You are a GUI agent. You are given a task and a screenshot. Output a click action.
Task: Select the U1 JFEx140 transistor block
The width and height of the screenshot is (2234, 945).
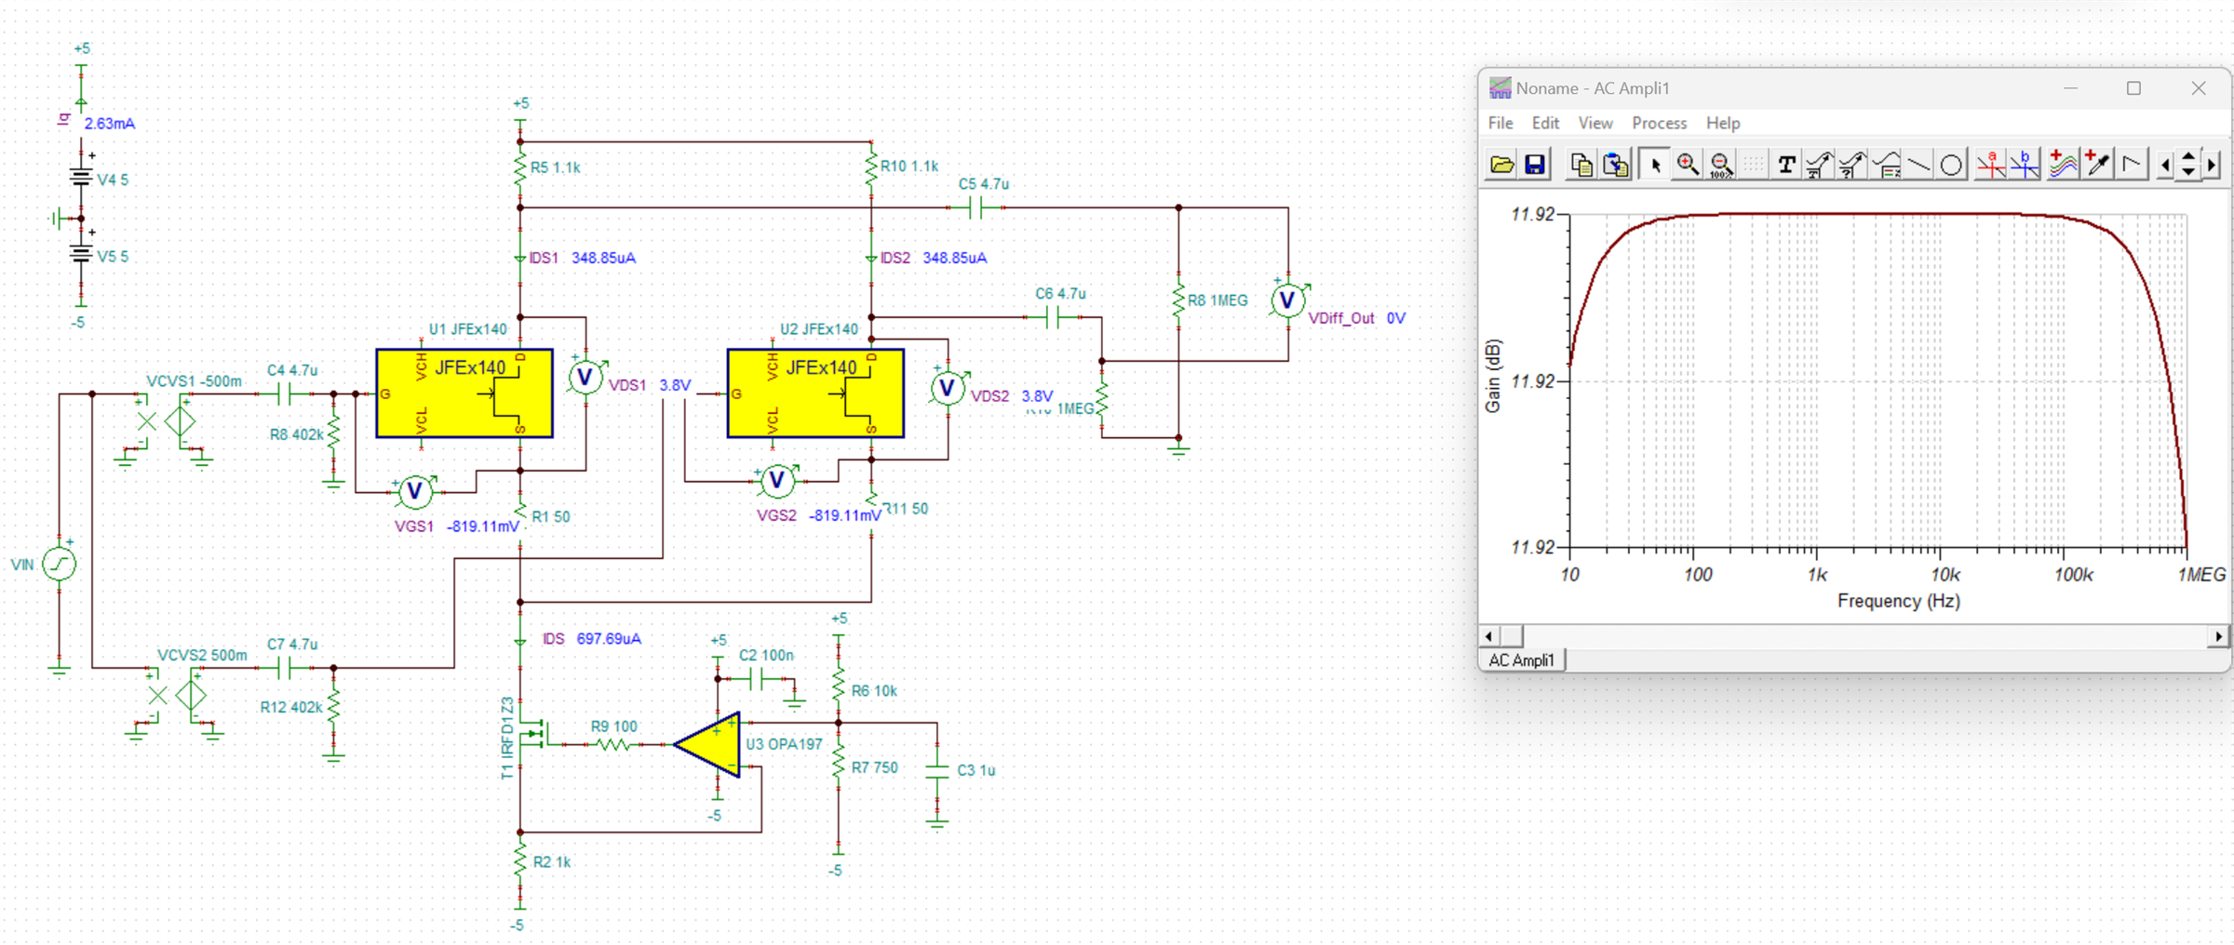click(464, 393)
